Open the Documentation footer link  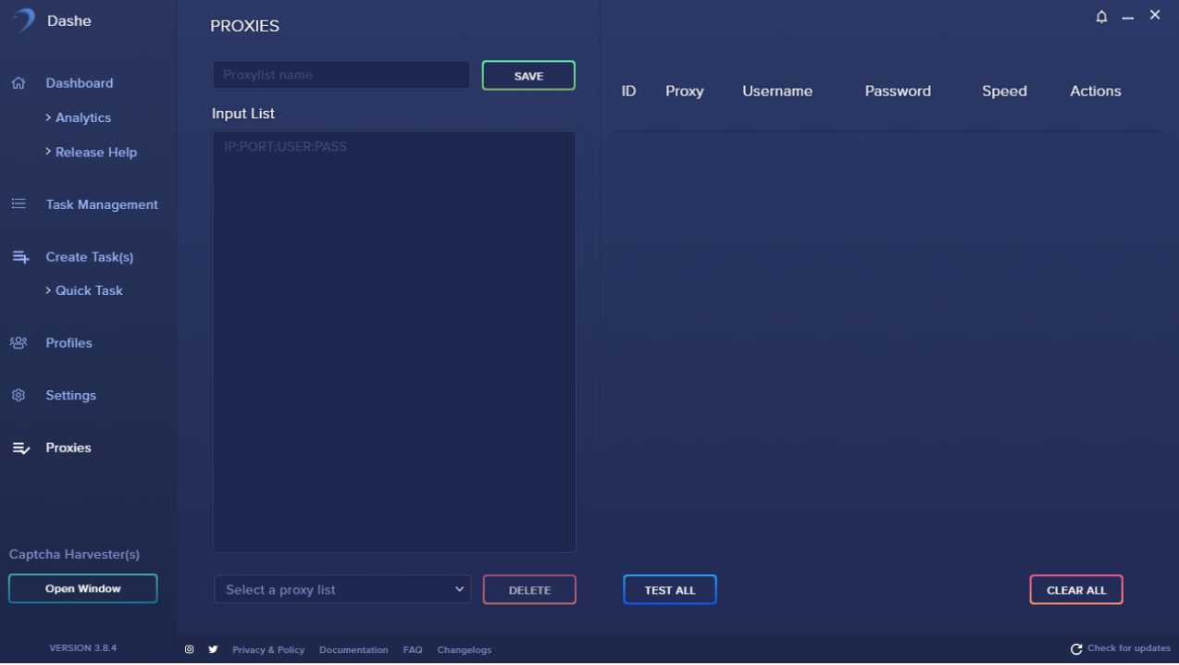pos(354,649)
